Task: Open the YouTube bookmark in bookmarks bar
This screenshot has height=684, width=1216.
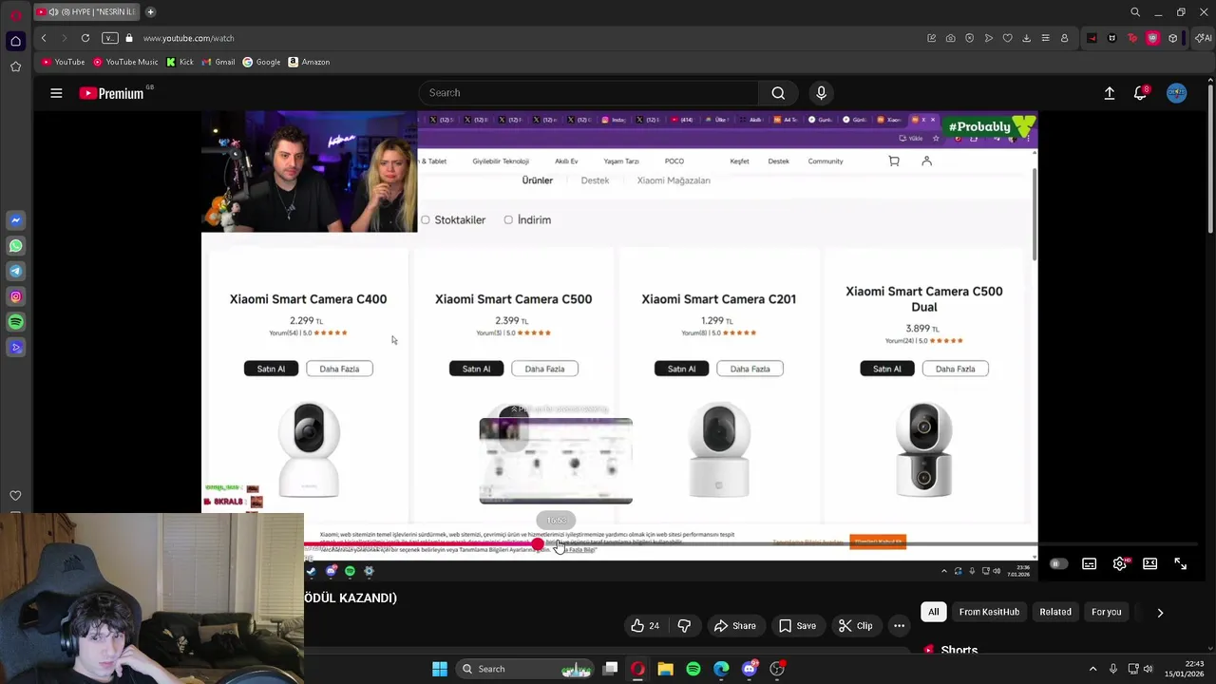Action: click(64, 63)
